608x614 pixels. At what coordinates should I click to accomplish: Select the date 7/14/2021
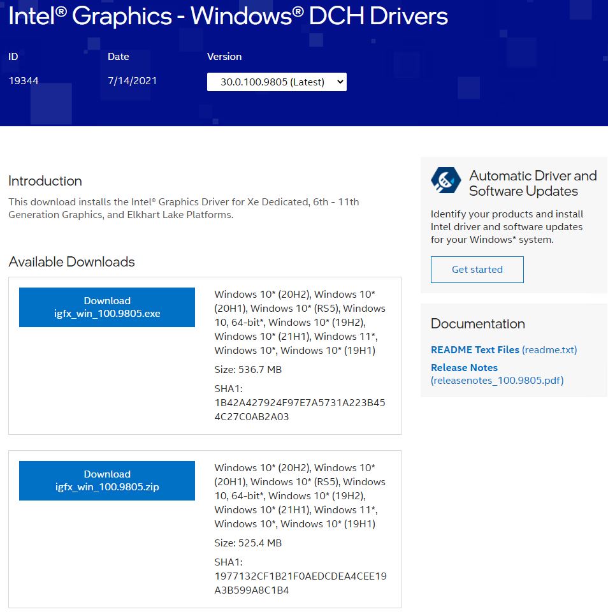pyautogui.click(x=133, y=81)
